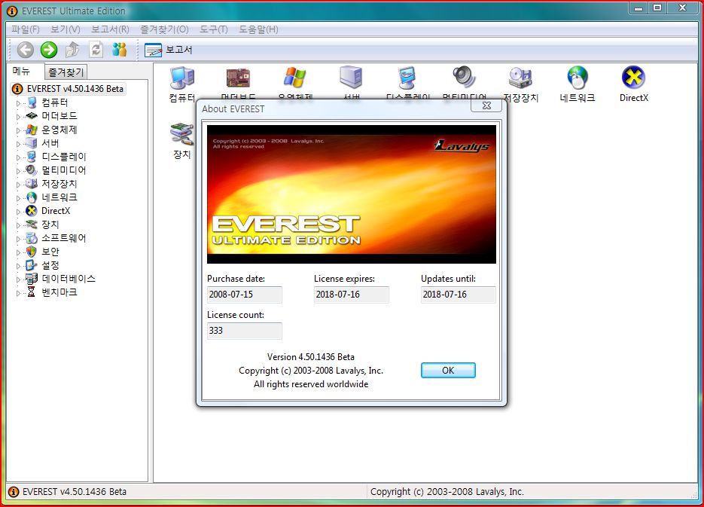Click the License expires field
The image size is (704, 507).
tap(351, 295)
